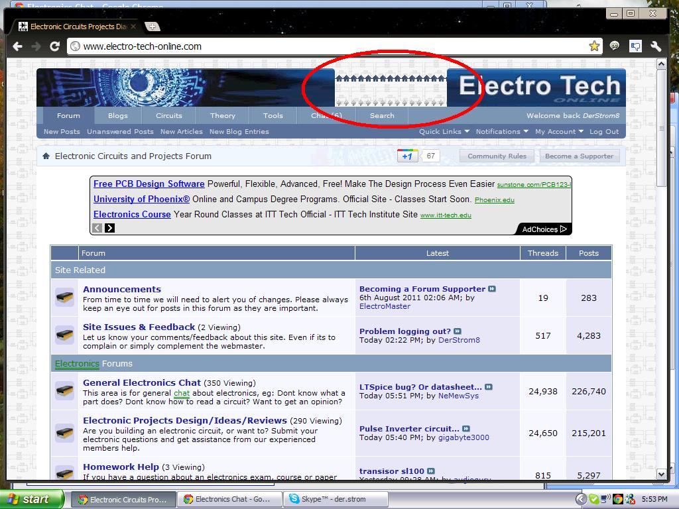Switch to the Blogs tab
Screen dimensions: 679x509
[x=118, y=115]
